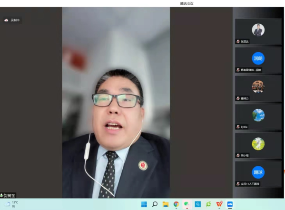Open Google Chrome from the taskbar
The width and height of the screenshot is (285, 210).
pyautogui.click(x=176, y=204)
